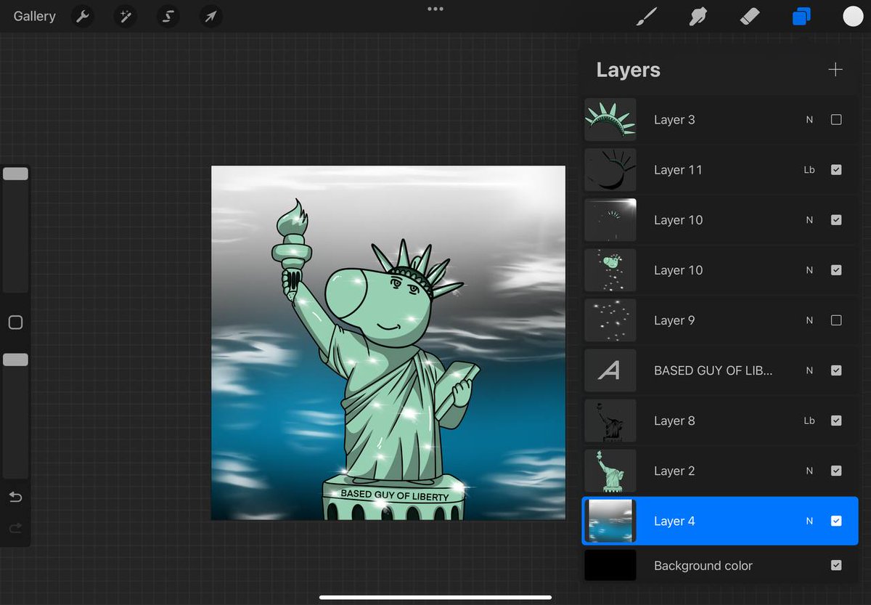Select the Layer 2 green statue thumbnail

point(610,471)
